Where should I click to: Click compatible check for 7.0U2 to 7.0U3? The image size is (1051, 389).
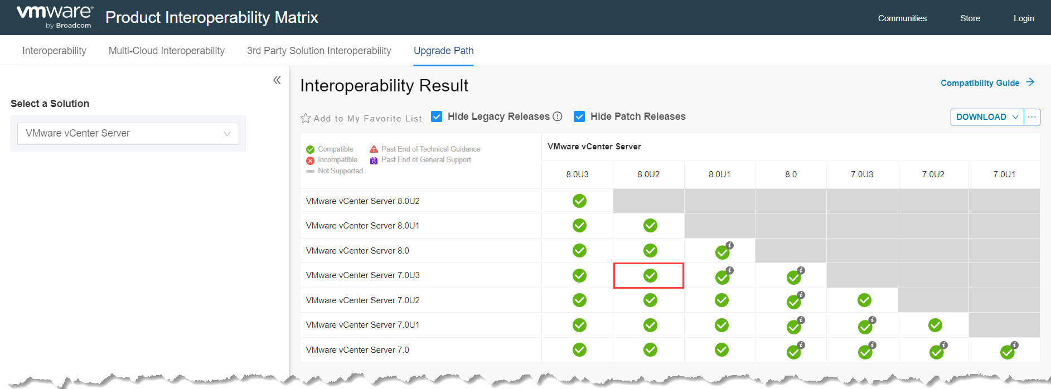pyautogui.click(x=864, y=300)
